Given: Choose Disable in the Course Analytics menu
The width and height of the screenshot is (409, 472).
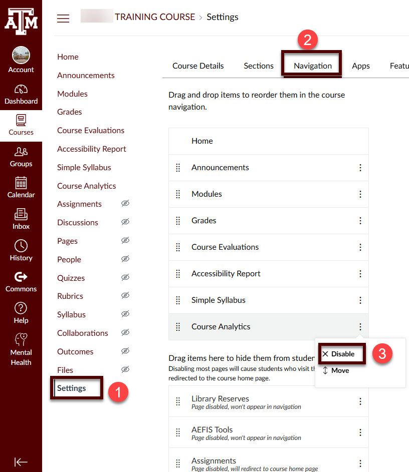Looking at the screenshot, I should [x=342, y=354].
